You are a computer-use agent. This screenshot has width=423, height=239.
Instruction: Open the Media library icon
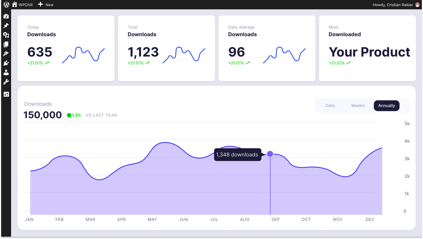click(x=6, y=35)
